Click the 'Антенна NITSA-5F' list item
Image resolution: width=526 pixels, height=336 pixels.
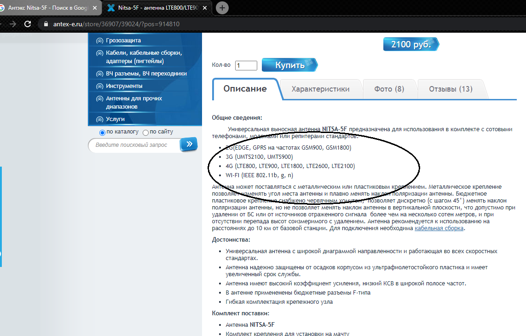click(x=250, y=324)
